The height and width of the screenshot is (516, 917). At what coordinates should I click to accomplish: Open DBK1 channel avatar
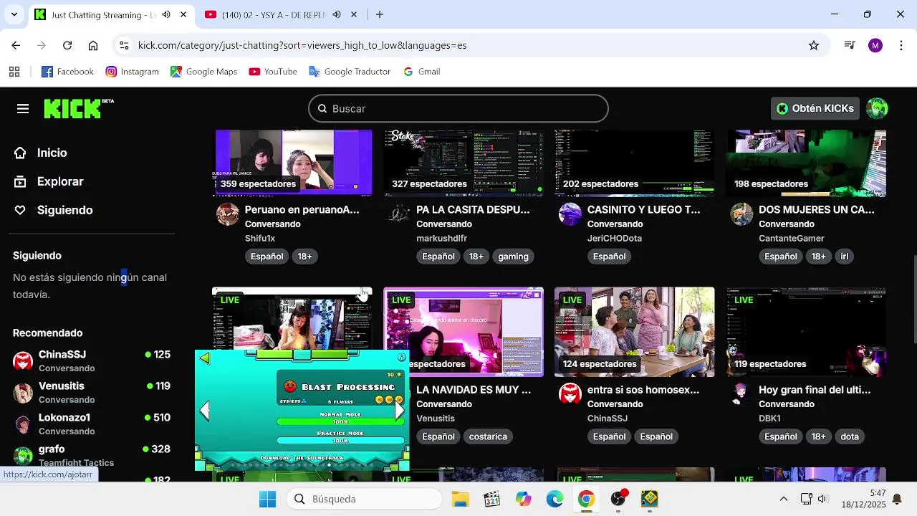(741, 394)
